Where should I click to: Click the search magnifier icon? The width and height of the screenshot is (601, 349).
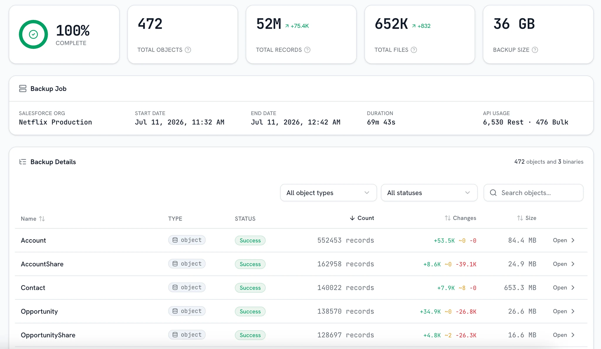pos(493,193)
